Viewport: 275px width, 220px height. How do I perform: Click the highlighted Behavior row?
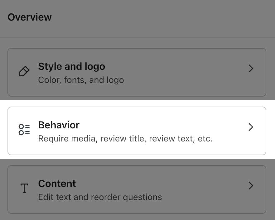(137, 131)
